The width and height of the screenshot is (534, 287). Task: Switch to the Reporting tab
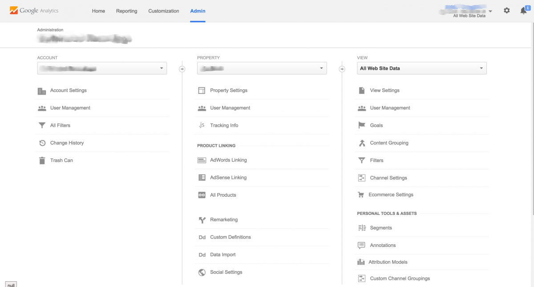(x=127, y=11)
